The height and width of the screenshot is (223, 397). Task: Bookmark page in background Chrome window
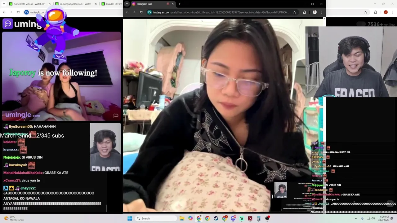[366, 12]
